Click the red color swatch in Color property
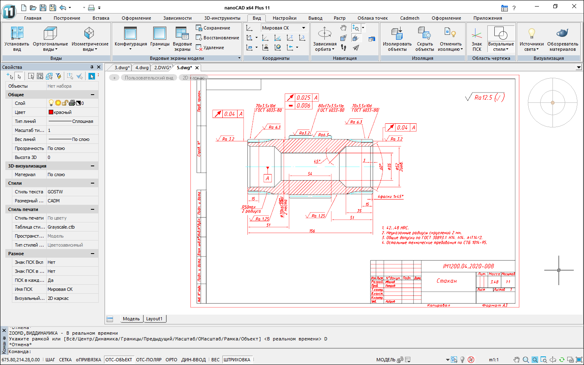Image resolution: width=584 pixels, height=365 pixels. (51, 112)
